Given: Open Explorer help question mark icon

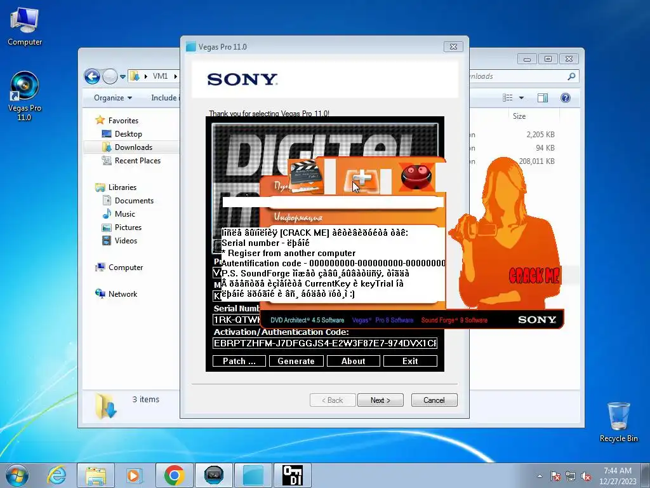Looking at the screenshot, I should pyautogui.click(x=565, y=98).
